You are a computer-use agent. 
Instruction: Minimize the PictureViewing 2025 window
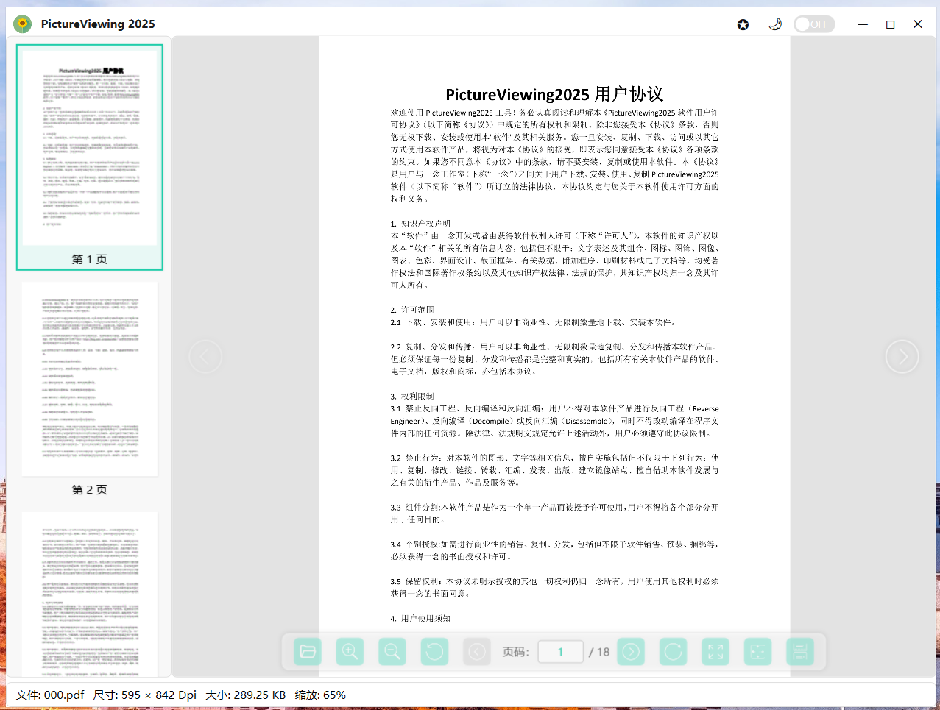[x=863, y=24]
